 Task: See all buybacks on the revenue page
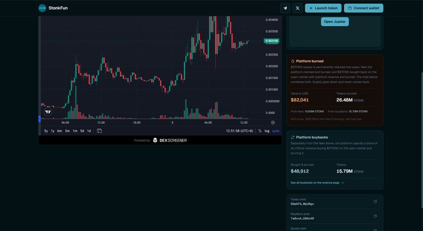click(x=317, y=183)
